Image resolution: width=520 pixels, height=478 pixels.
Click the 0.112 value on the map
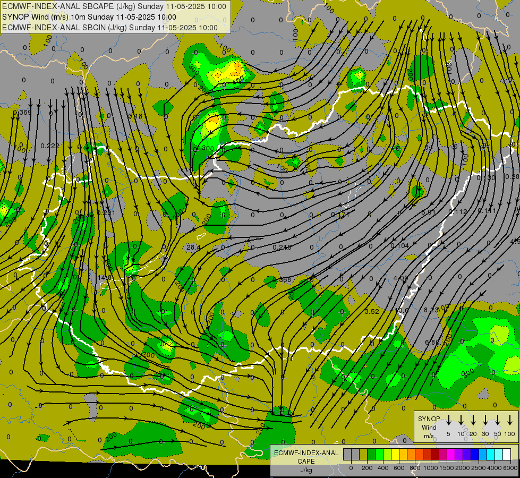(x=458, y=211)
